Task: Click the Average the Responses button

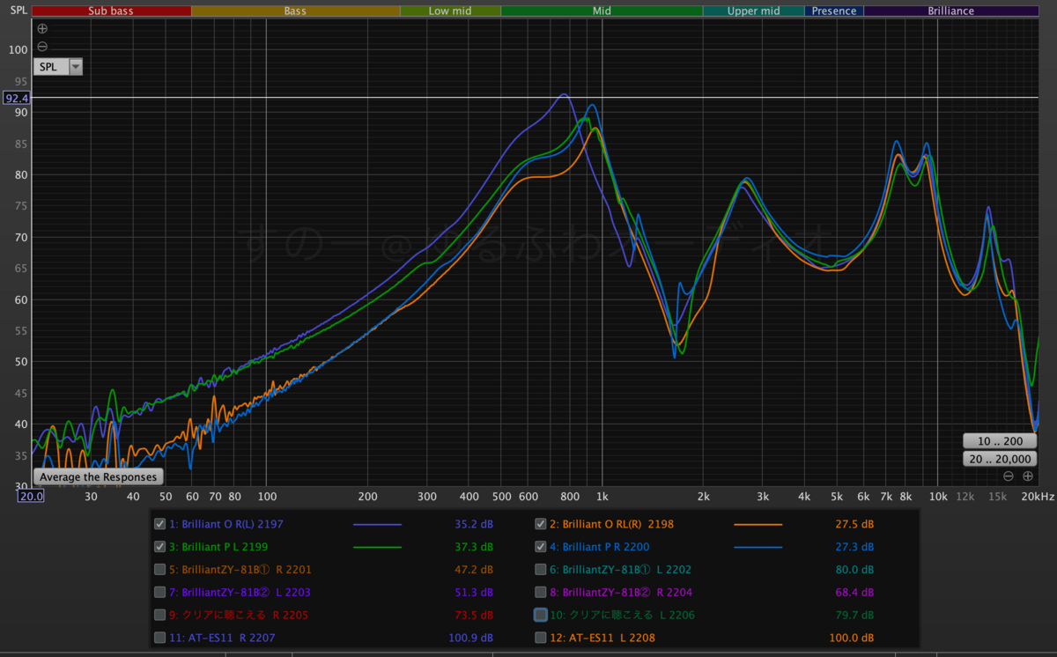Action: (x=99, y=476)
